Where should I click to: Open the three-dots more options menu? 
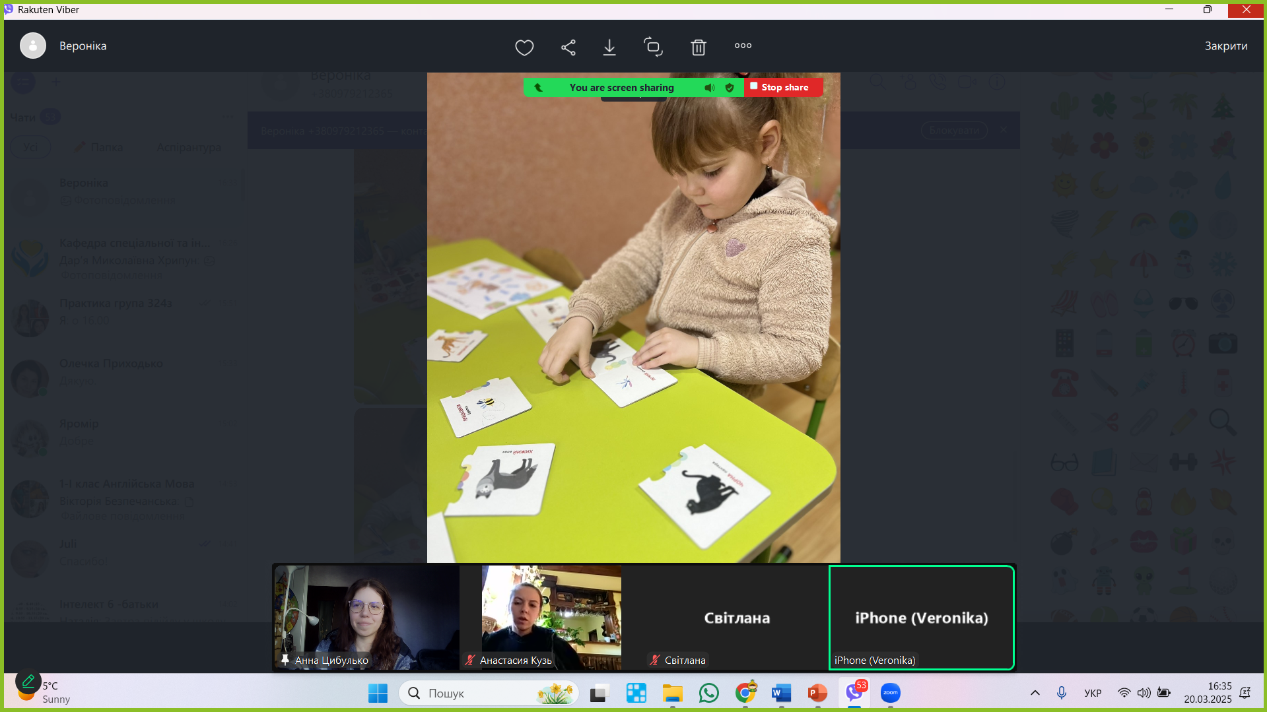[x=743, y=46]
